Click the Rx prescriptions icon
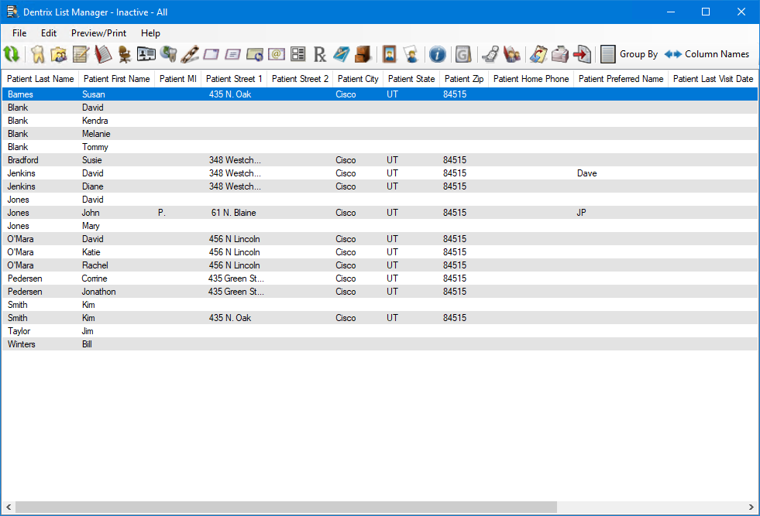The height and width of the screenshot is (516, 760). (x=320, y=54)
